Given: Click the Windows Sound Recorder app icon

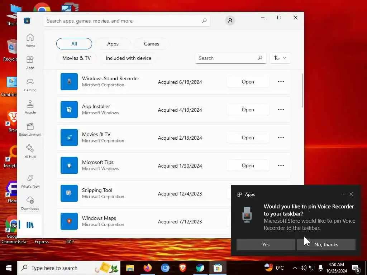Looking at the screenshot, I should coord(69,82).
